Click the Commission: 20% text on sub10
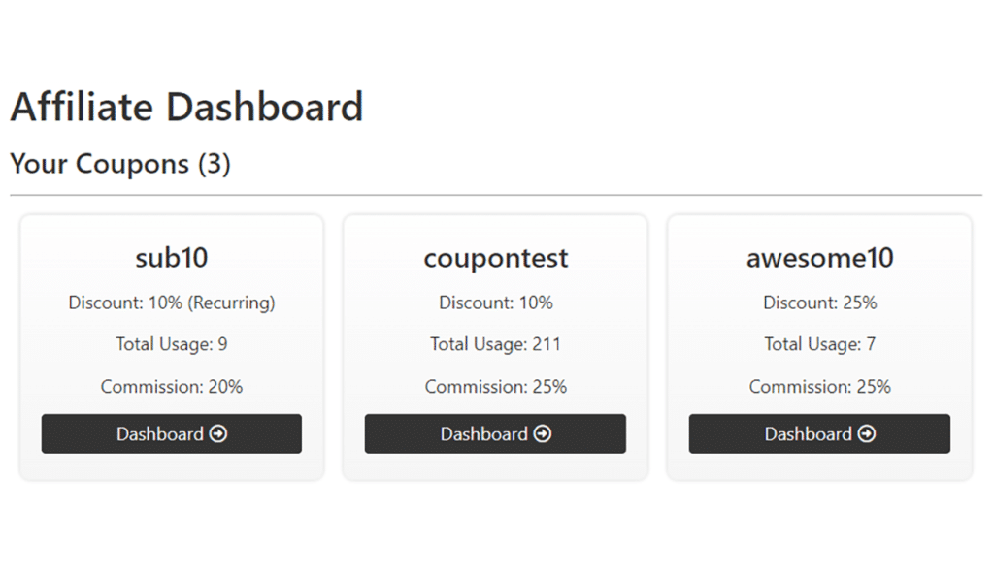This screenshot has width=994, height=574. pos(171,386)
